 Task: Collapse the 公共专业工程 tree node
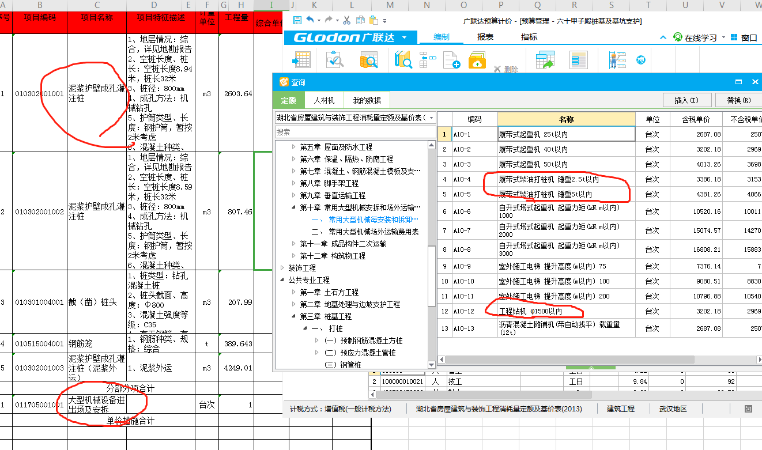(x=282, y=280)
